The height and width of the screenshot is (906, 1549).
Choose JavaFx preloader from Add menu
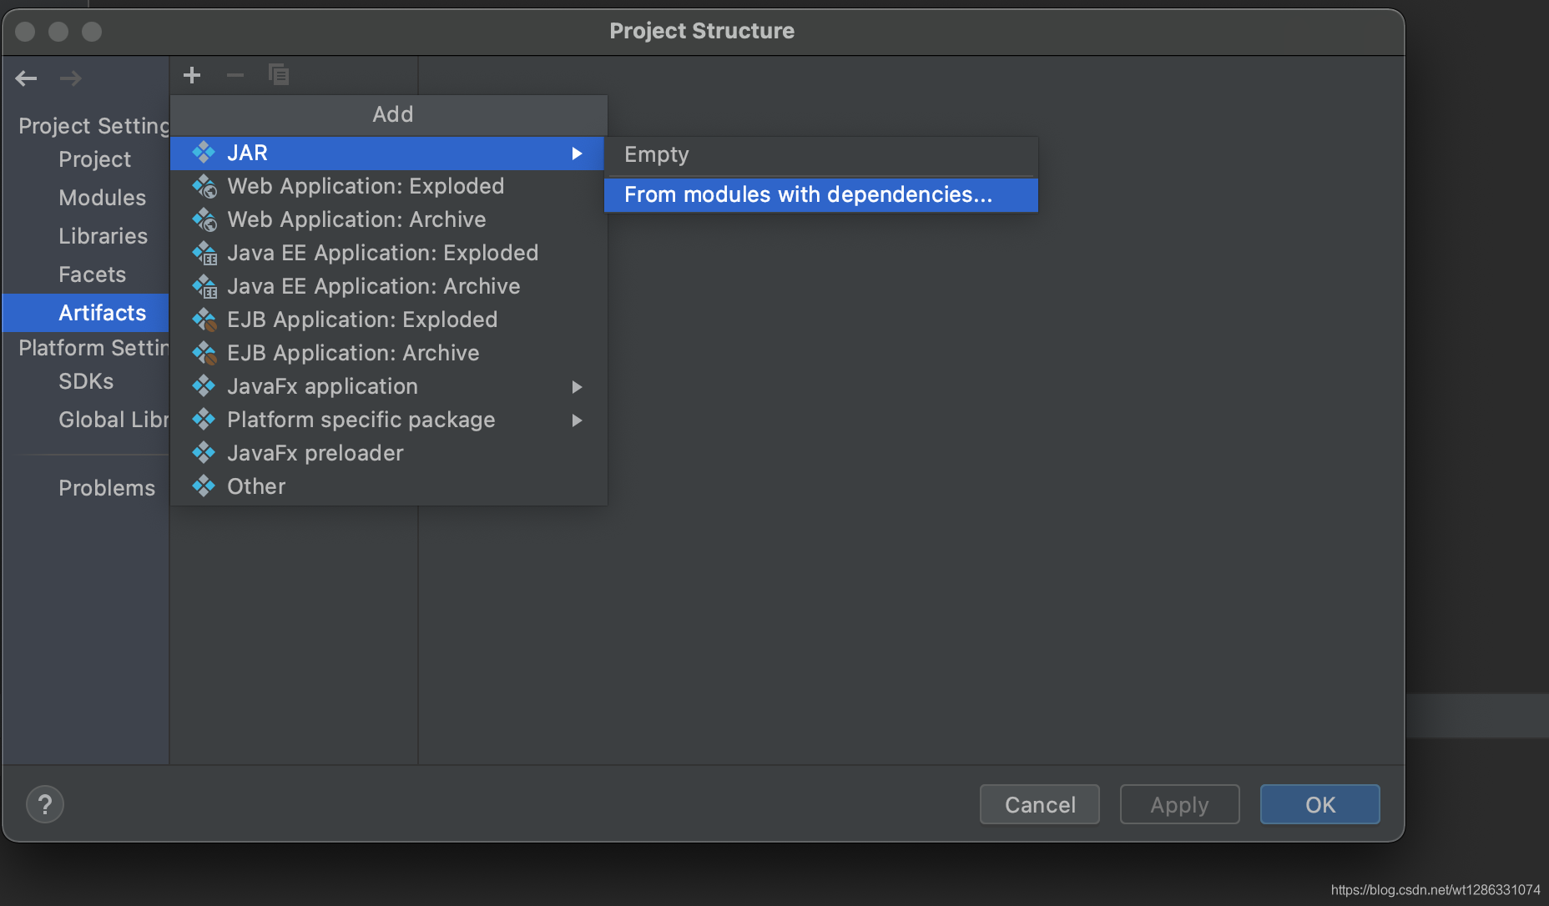pos(315,453)
